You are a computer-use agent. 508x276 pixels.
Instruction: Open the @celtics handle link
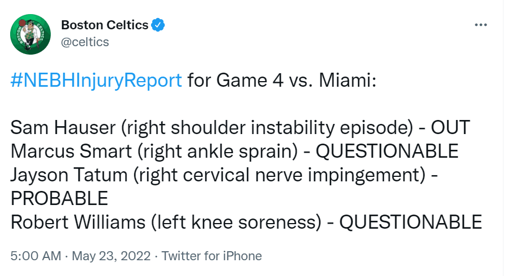85,42
